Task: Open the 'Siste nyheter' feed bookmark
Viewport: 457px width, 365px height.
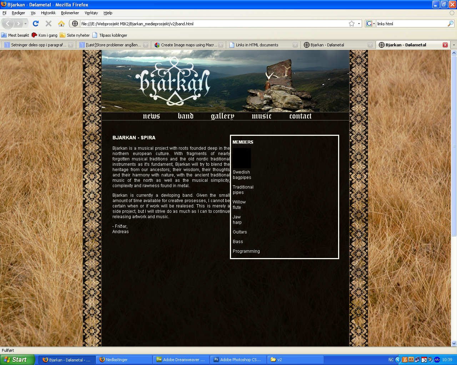Action: (x=75, y=35)
